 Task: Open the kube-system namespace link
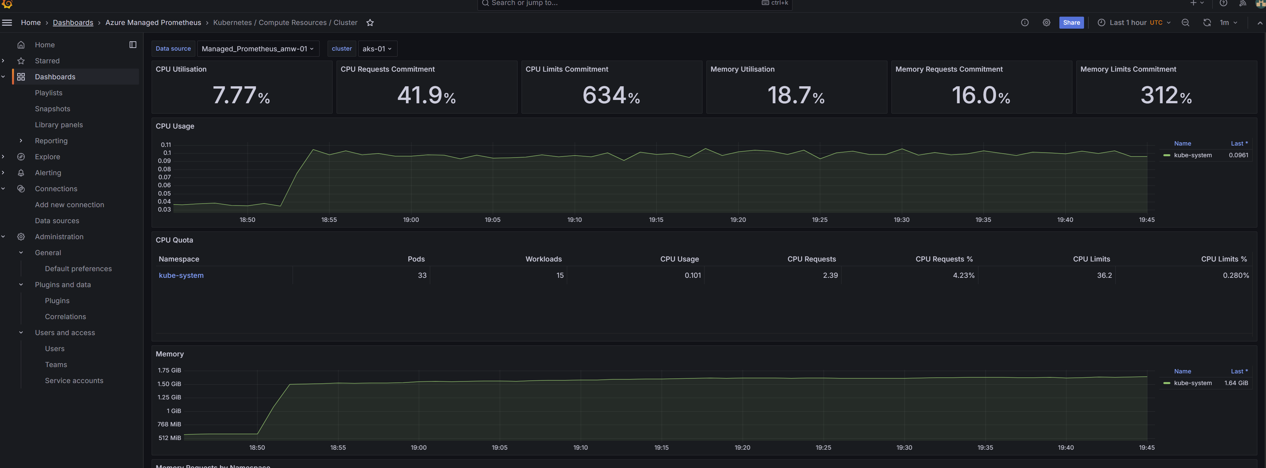[181, 275]
